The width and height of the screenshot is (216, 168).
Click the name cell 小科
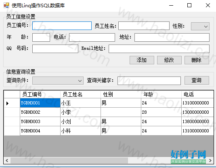pos(80,131)
